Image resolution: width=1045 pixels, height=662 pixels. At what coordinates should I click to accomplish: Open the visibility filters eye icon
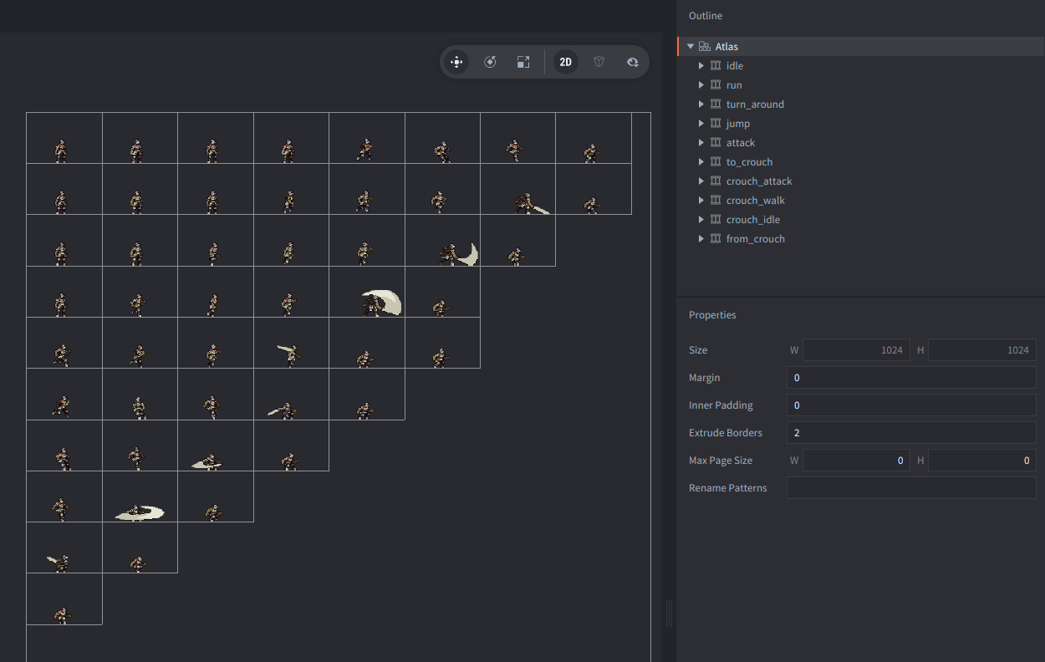632,62
